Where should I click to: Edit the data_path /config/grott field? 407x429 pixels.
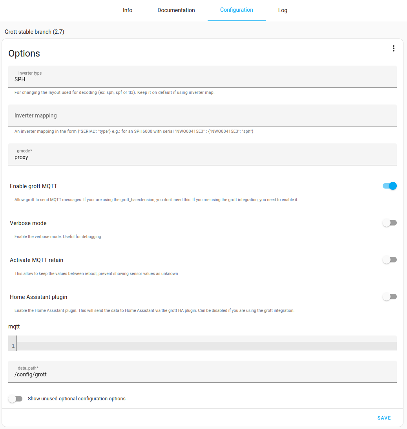tap(202, 372)
